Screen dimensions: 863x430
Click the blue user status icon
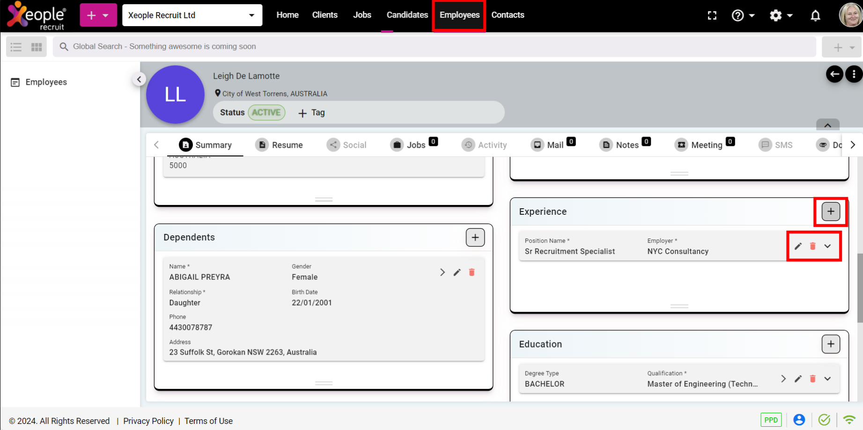(x=799, y=420)
